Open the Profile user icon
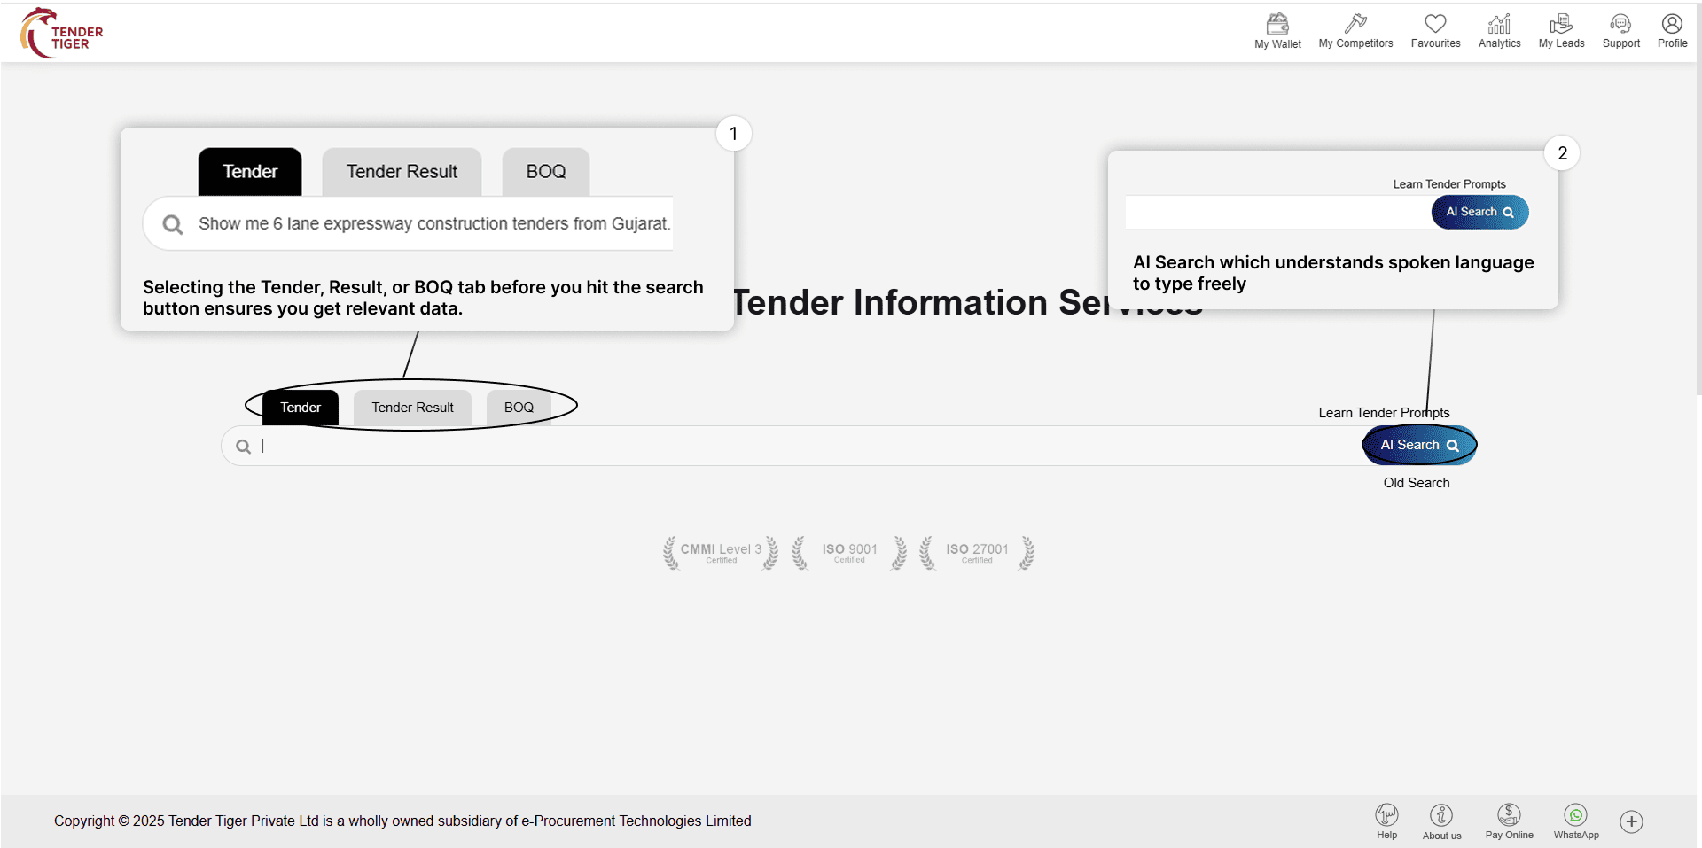This screenshot has width=1702, height=848. click(x=1672, y=31)
